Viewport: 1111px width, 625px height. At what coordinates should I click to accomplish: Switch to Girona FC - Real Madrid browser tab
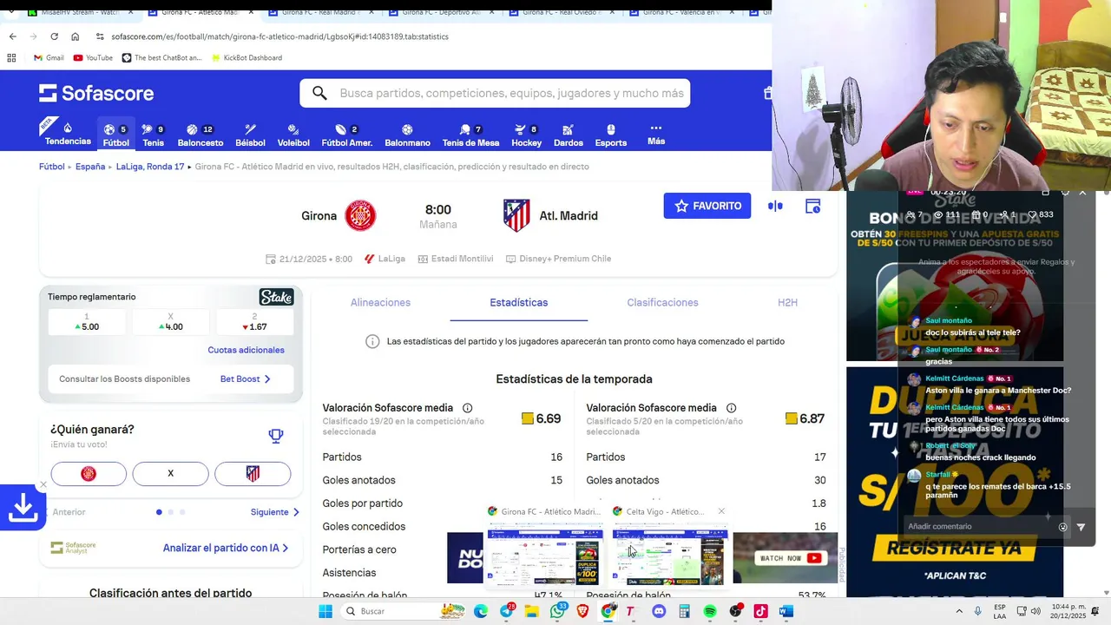pyautogui.click(x=320, y=12)
